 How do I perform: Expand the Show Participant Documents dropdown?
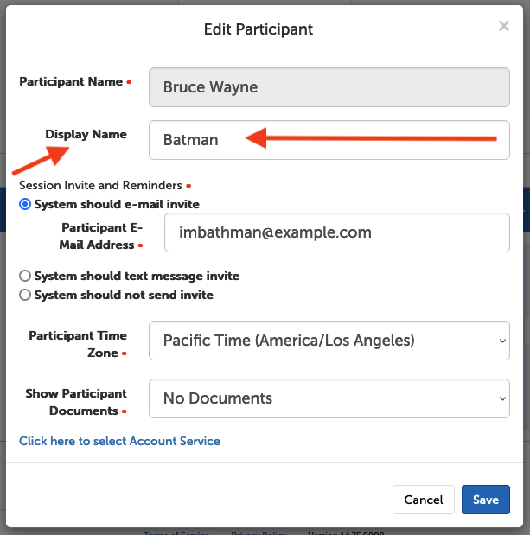(x=329, y=398)
